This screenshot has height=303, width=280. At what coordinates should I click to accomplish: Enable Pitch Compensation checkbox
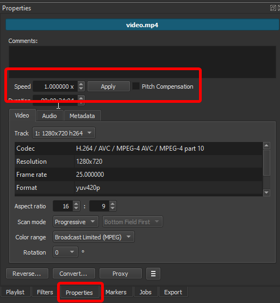tap(136, 86)
